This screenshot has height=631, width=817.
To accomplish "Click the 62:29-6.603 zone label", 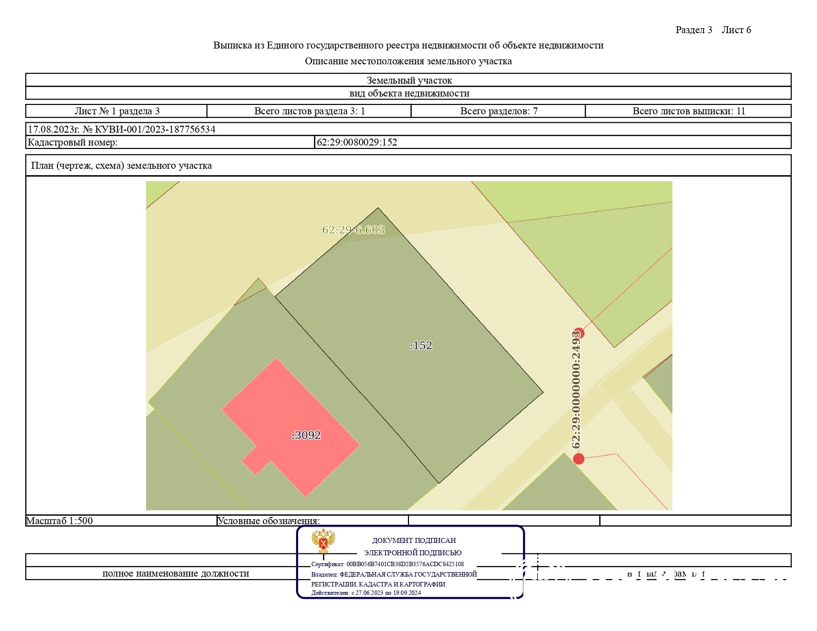I will click(353, 230).
